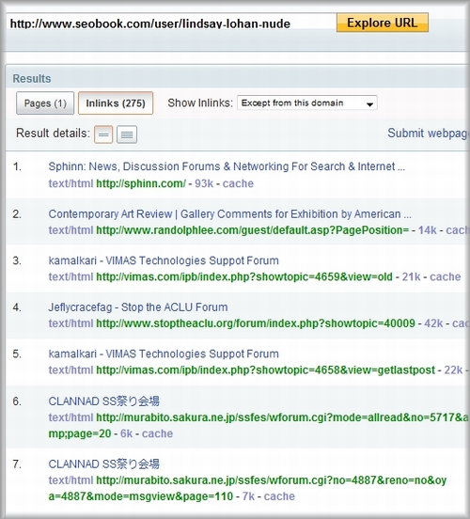Open the Jeflycracefag Stop the ACLU Forum result

tap(138, 307)
